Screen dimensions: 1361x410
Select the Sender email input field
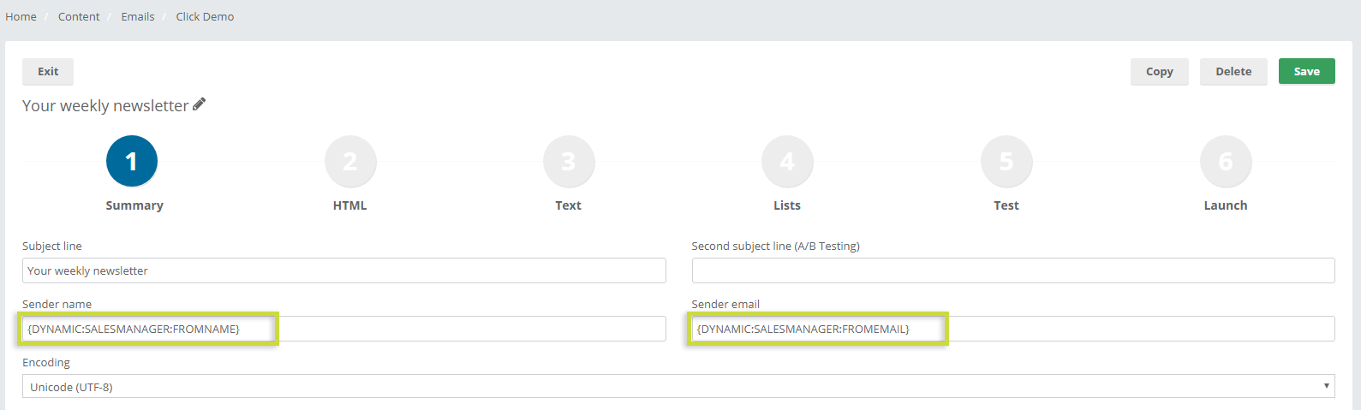pos(1013,329)
